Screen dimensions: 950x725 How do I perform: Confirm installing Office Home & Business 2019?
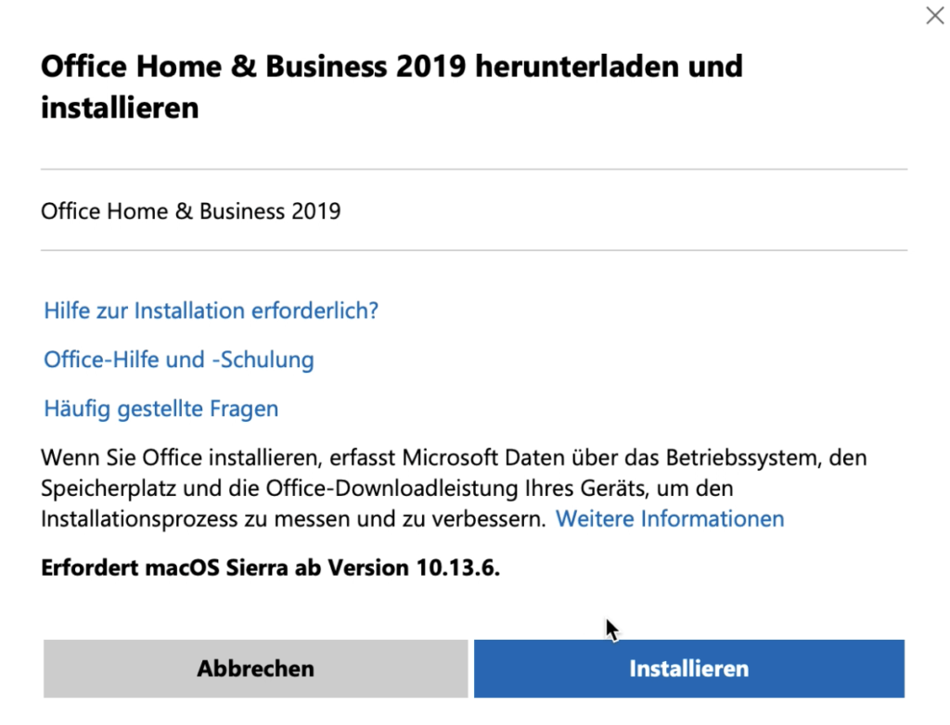click(688, 668)
